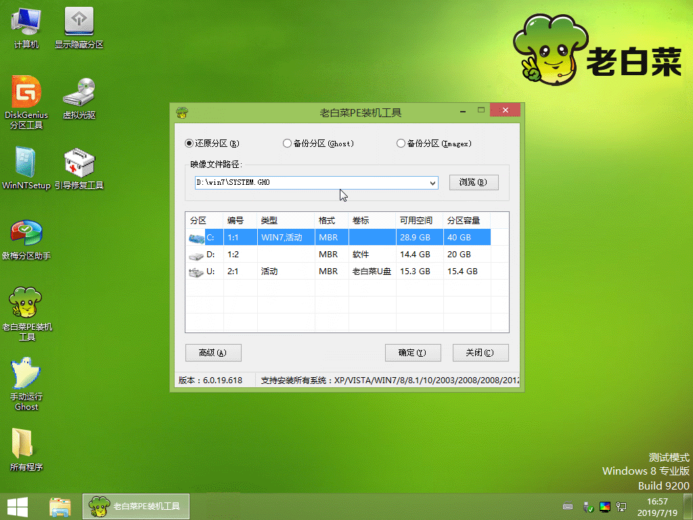This screenshot has height=520, width=693.
Task: Click the D: drive icon in list
Action: (x=196, y=255)
